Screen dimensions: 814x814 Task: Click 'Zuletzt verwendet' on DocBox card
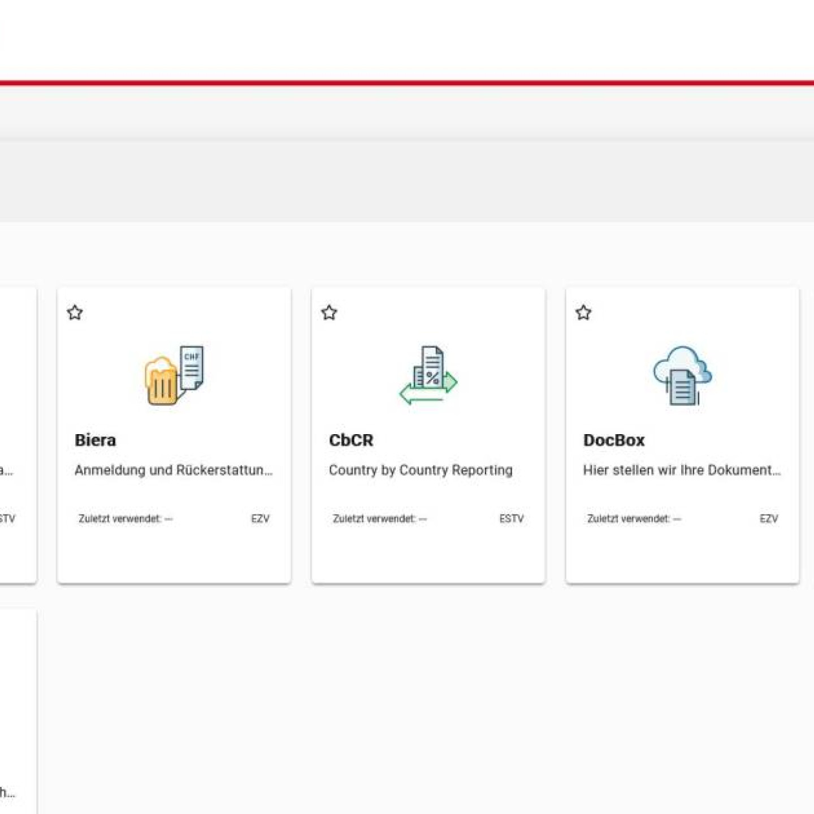pos(634,518)
